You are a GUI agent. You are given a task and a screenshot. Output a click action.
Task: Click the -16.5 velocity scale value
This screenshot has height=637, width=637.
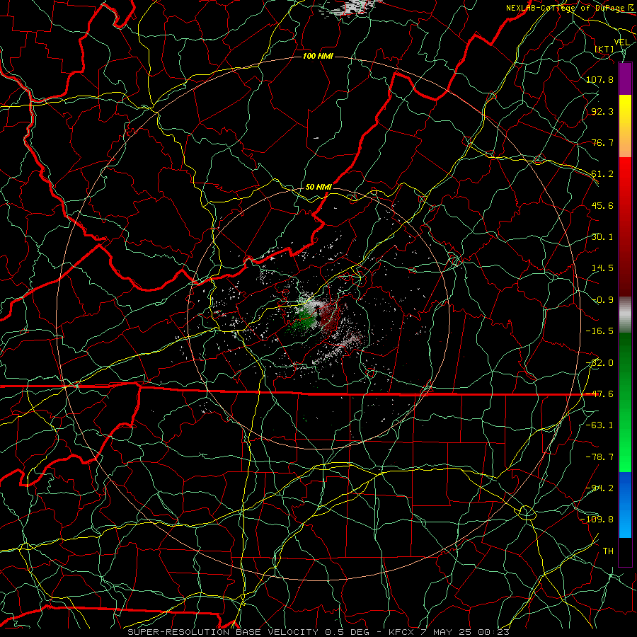click(599, 331)
